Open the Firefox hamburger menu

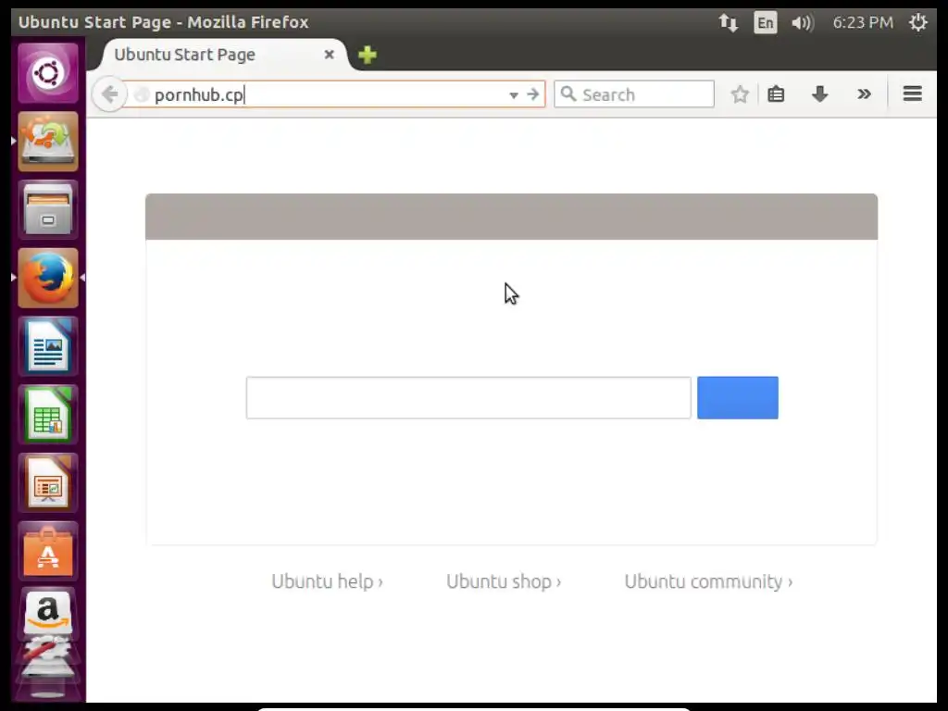coord(912,94)
